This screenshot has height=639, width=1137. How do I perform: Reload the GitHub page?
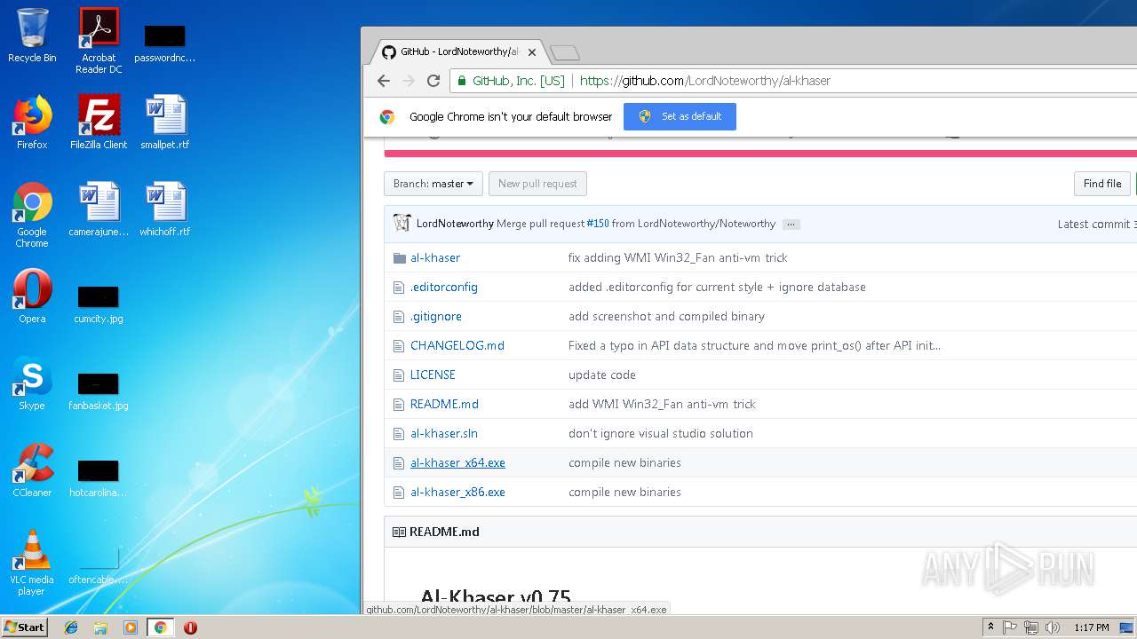(x=433, y=81)
